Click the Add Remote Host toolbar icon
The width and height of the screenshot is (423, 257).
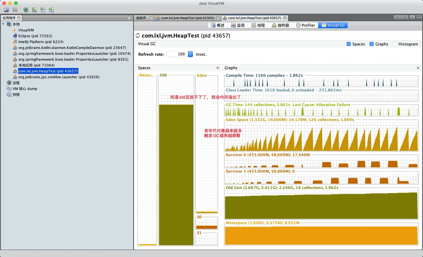click(26, 10)
